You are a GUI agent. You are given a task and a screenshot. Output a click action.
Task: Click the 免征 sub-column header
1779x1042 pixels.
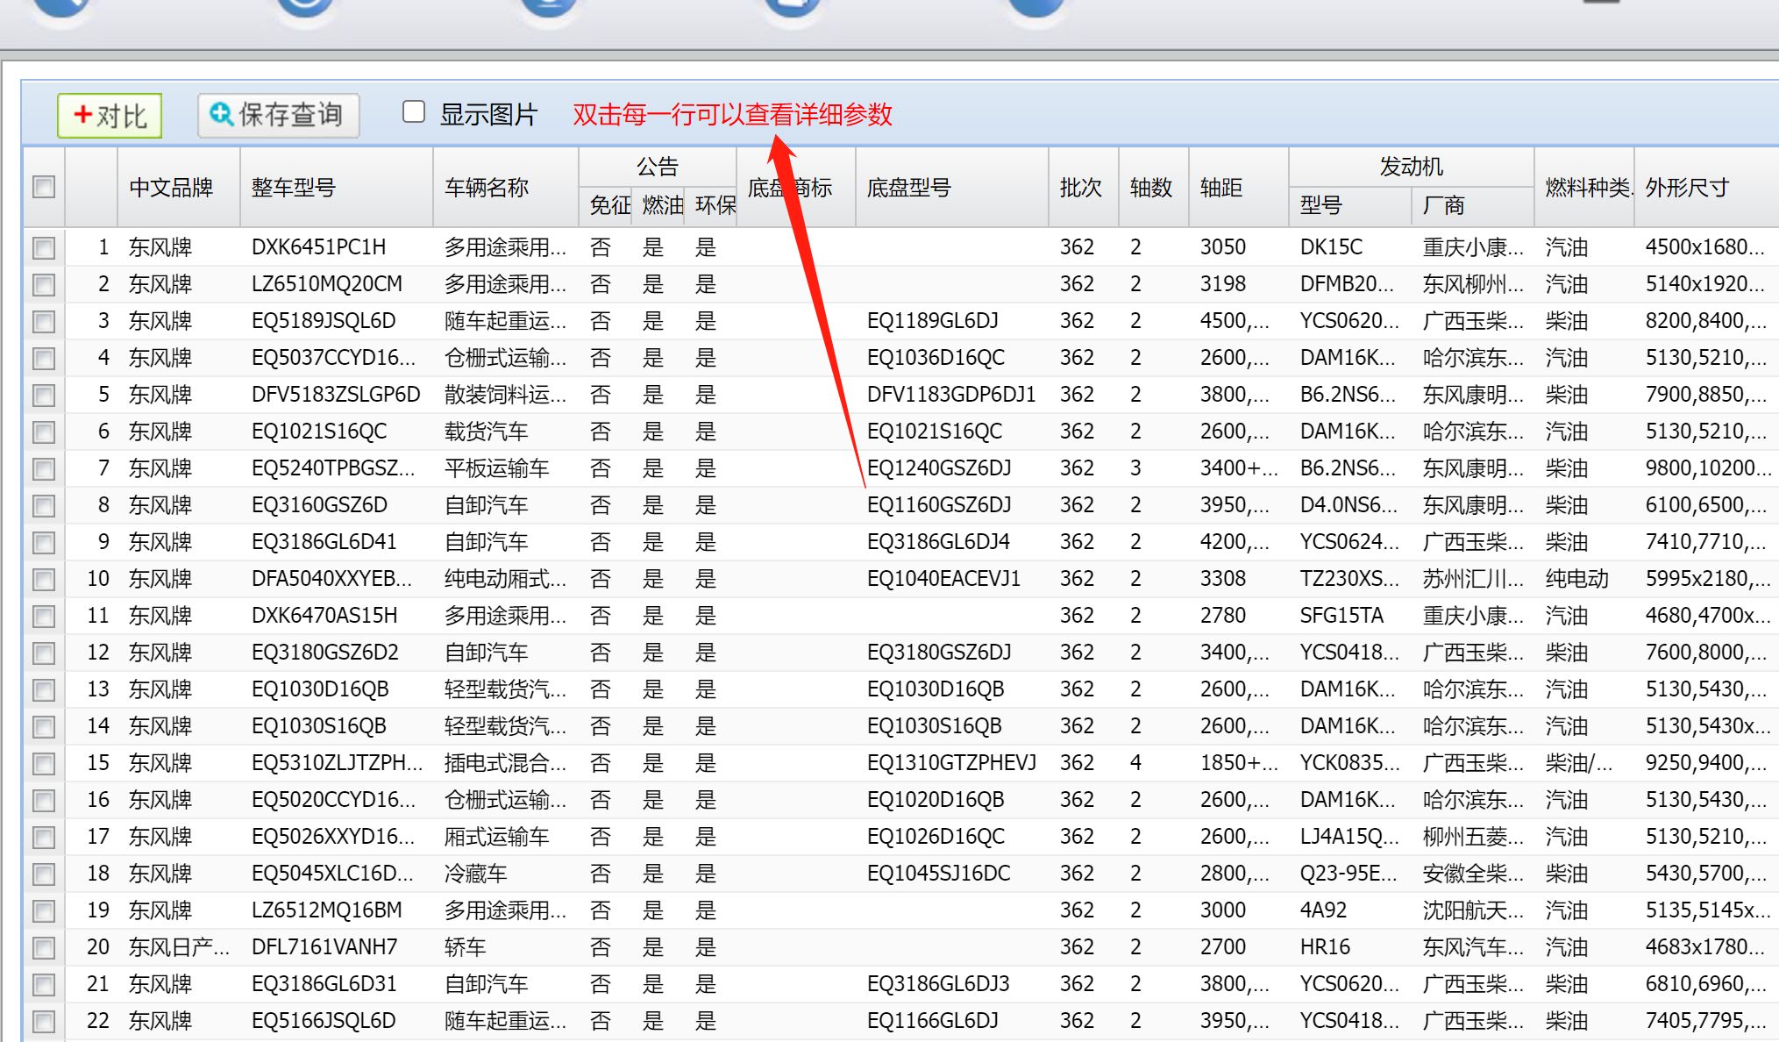tap(606, 205)
